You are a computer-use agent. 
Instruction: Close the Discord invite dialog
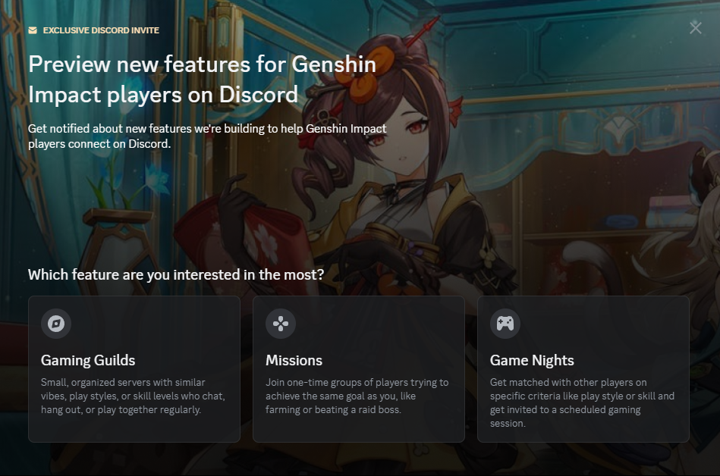pyautogui.click(x=695, y=28)
